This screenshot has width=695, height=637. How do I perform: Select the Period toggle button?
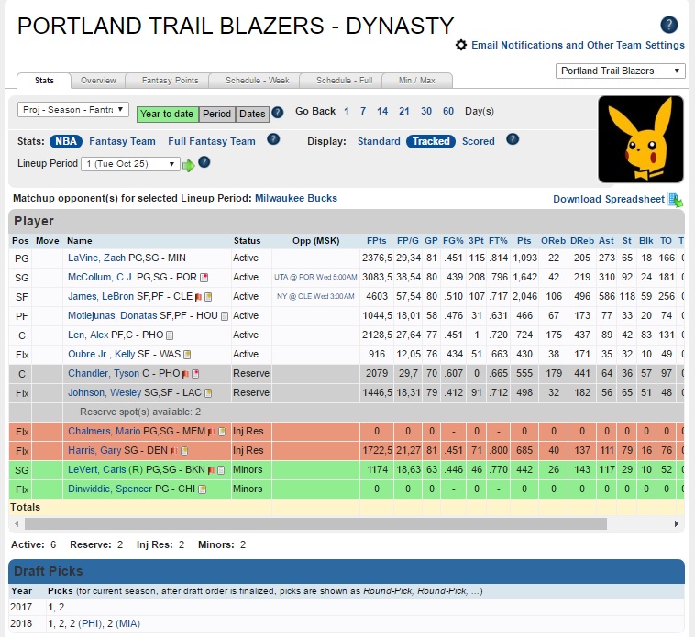(x=216, y=114)
